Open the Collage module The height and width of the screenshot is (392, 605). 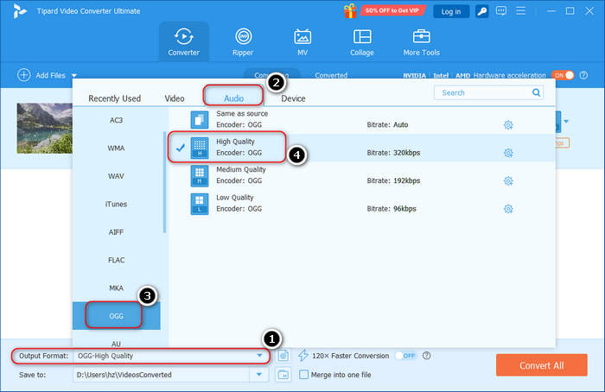362,41
